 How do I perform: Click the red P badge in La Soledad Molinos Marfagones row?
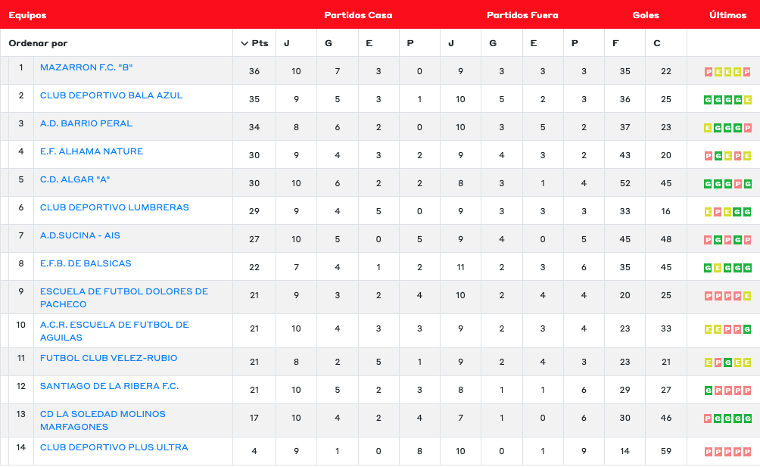coord(709,419)
